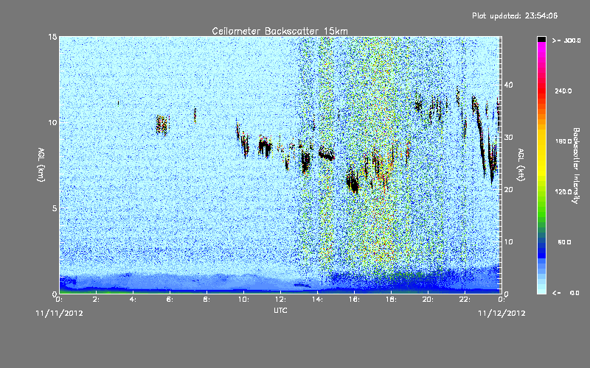The width and height of the screenshot is (590, 368).
Task: Click the '10:' hour tick label
Action: (243, 300)
